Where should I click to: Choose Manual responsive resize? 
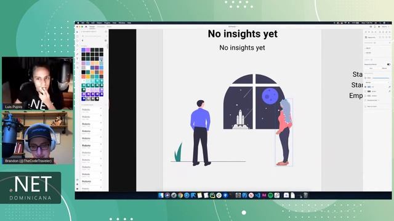384,68
